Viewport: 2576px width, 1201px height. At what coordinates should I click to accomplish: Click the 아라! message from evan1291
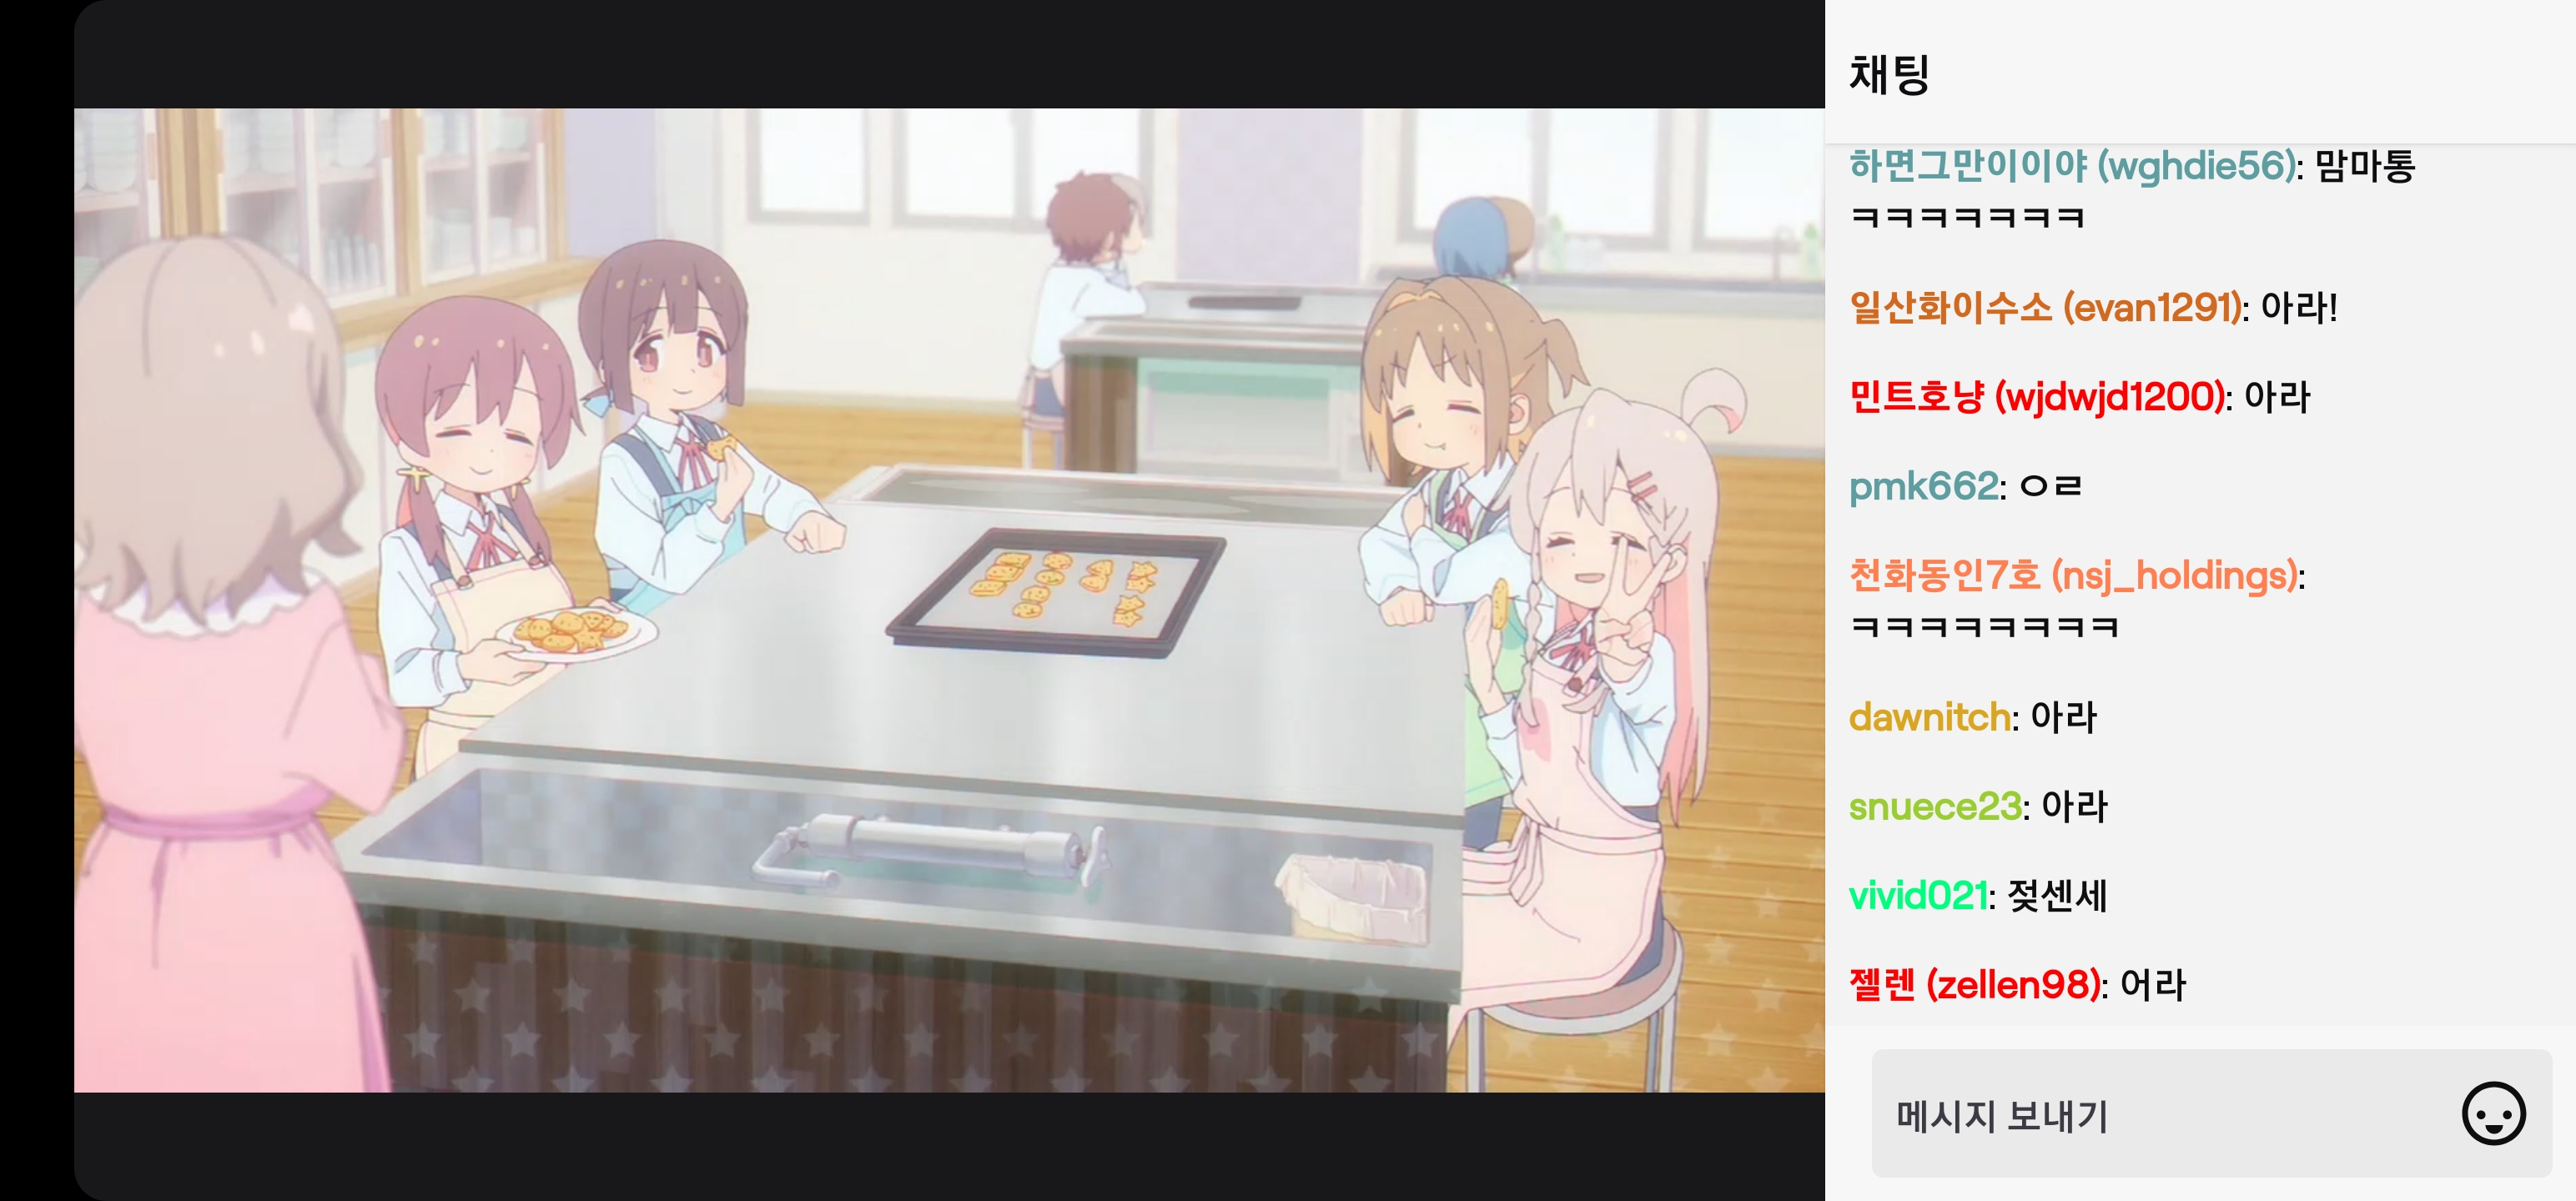2299,308
